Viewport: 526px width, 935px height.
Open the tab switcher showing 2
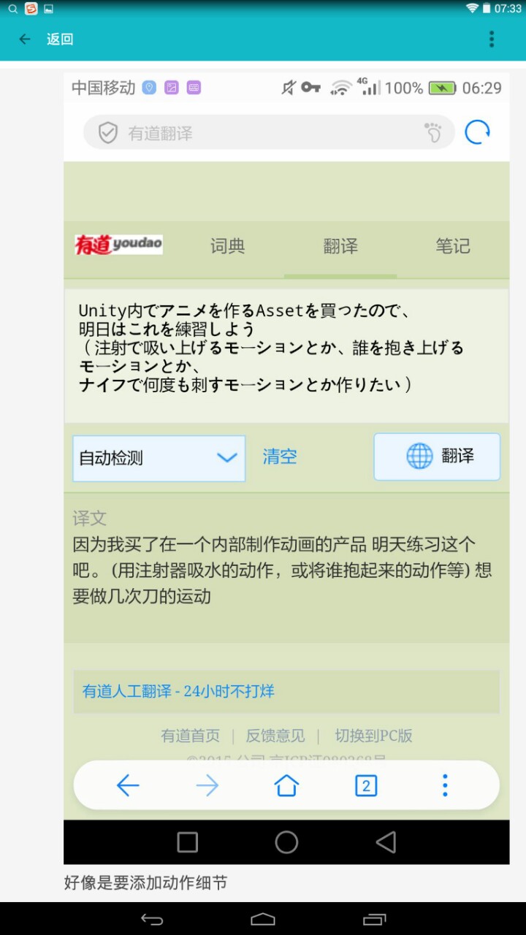pos(366,785)
